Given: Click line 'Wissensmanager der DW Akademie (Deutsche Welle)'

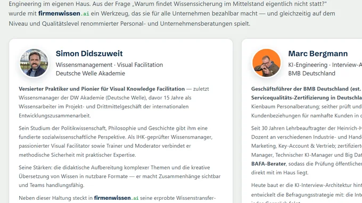Looking at the screenshot, I should click(105, 98).
